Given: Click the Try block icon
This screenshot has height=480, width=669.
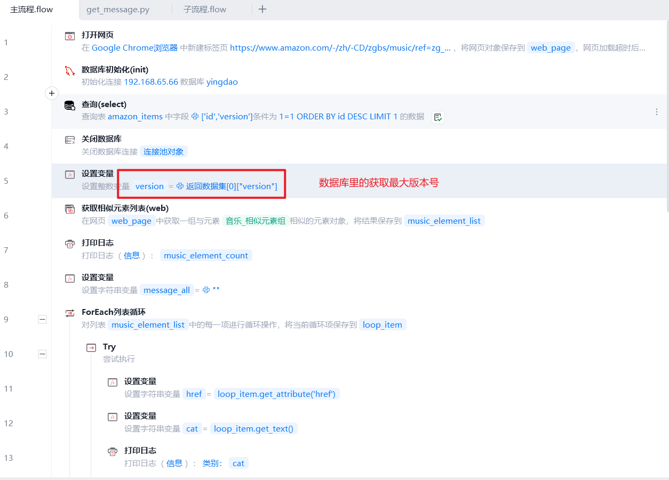Looking at the screenshot, I should coord(91,347).
